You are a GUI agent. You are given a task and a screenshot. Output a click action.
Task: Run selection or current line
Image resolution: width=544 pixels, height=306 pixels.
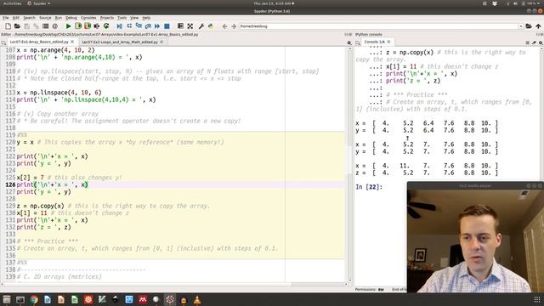(97, 26)
